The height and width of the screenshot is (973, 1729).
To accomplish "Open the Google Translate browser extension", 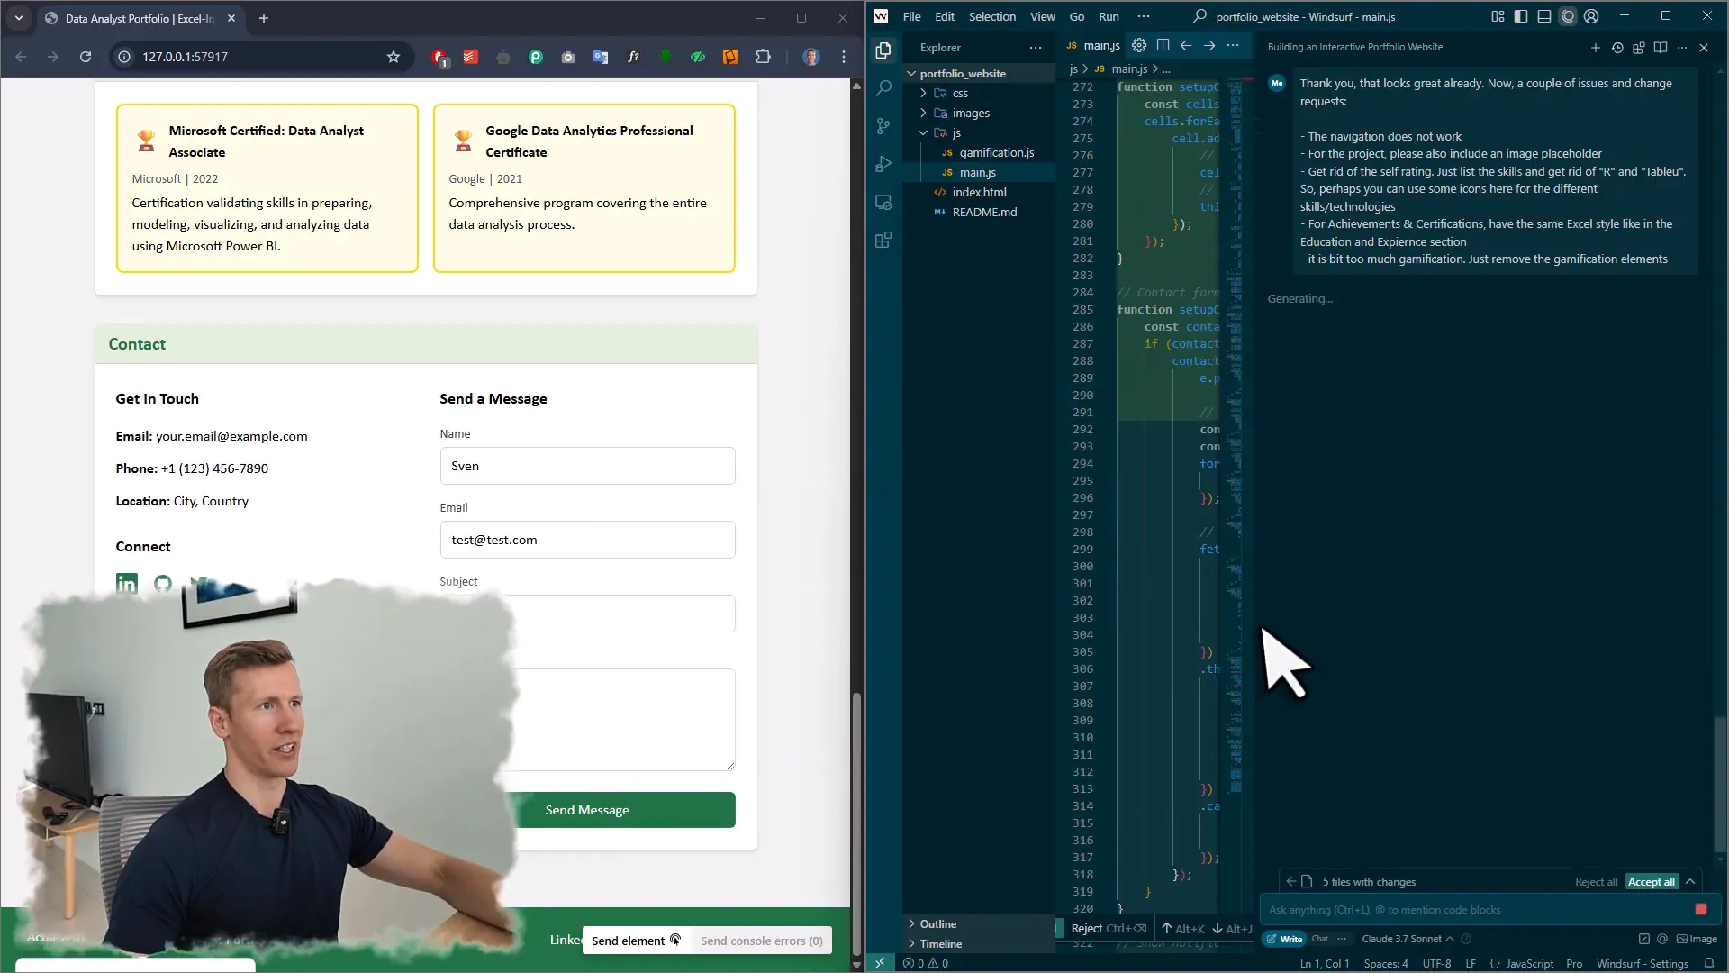I will 601,57.
